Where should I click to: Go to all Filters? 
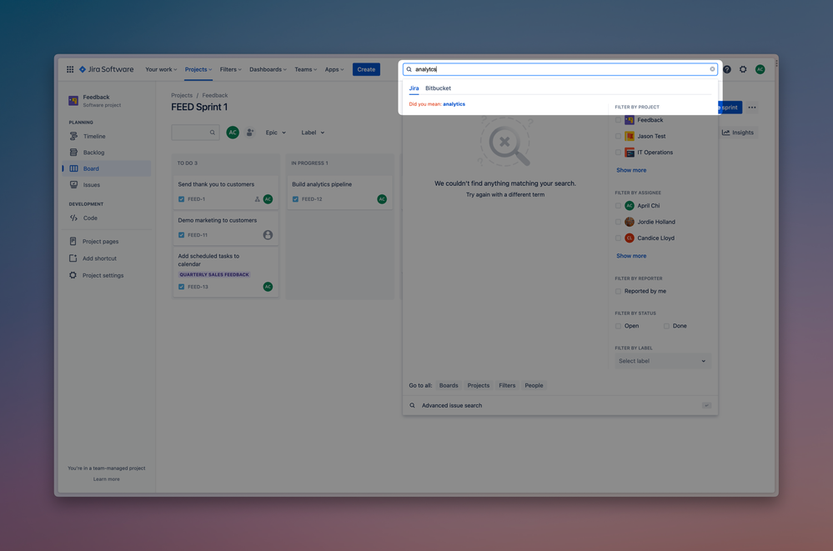coord(507,386)
